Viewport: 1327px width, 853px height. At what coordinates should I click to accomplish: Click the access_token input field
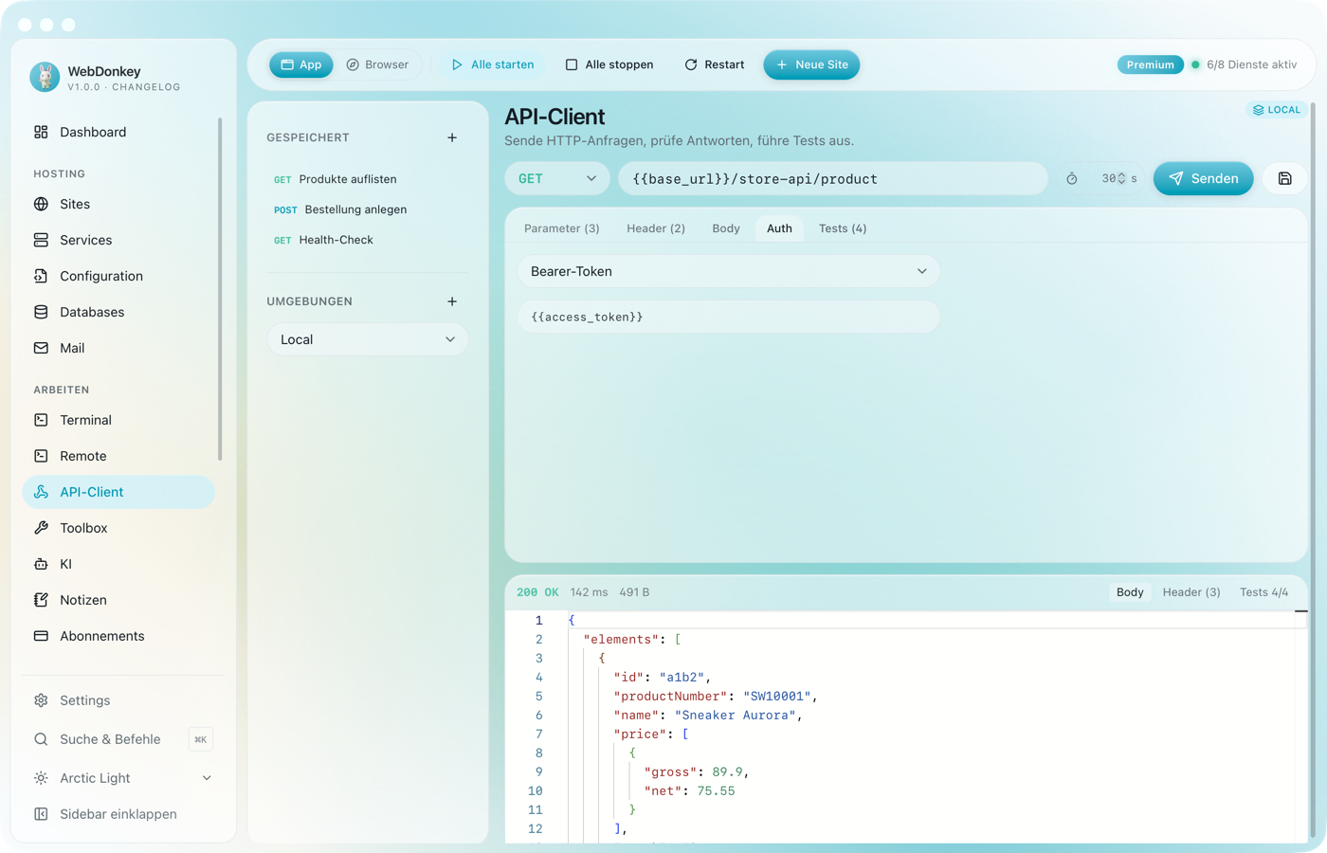pos(729,317)
